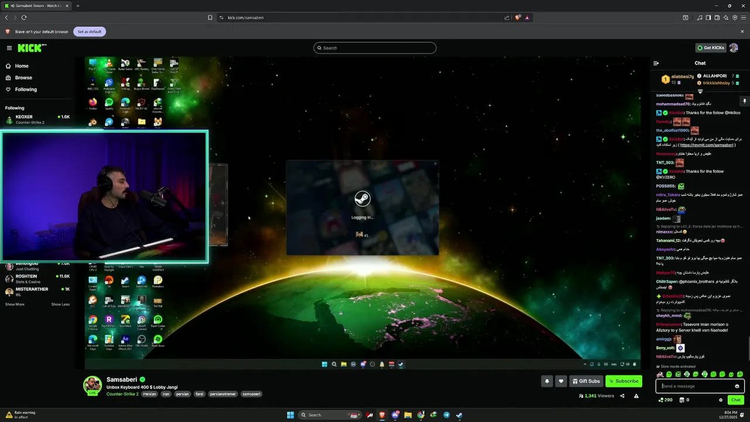The height and width of the screenshot is (422, 750).
Task: Open Brave Shields icon in address bar
Action: coord(518,18)
